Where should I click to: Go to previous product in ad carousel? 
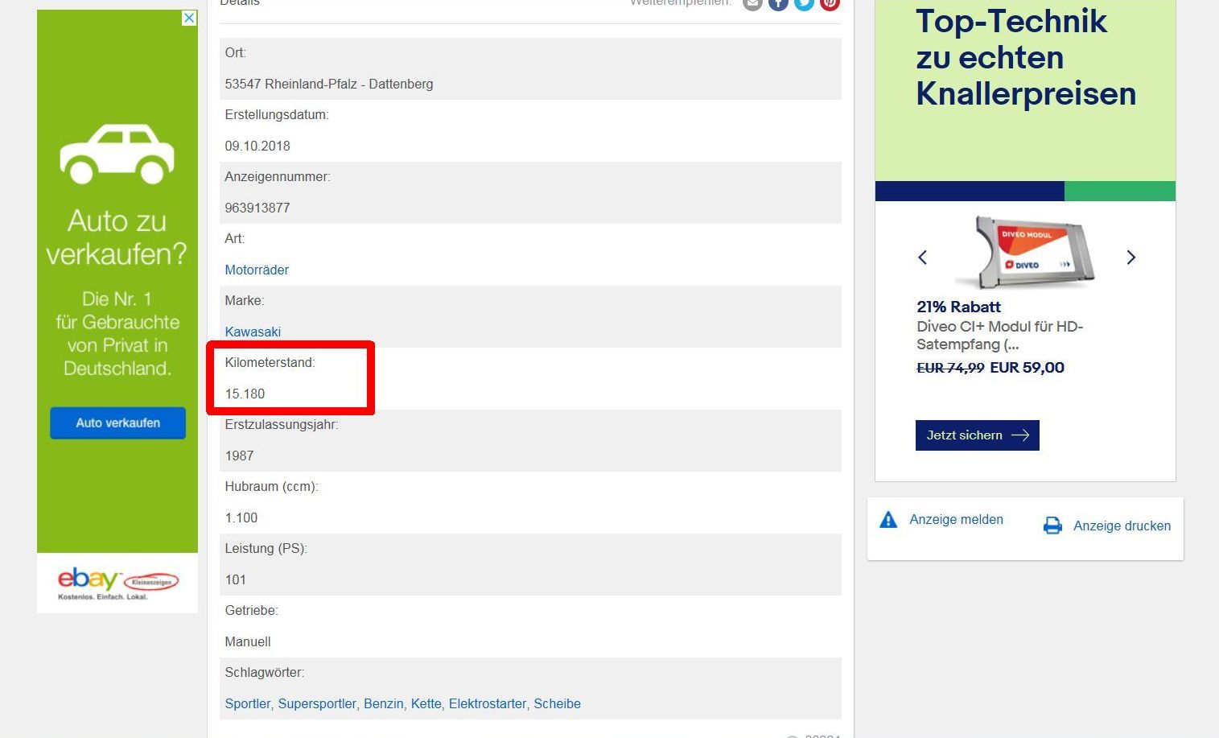pos(923,258)
